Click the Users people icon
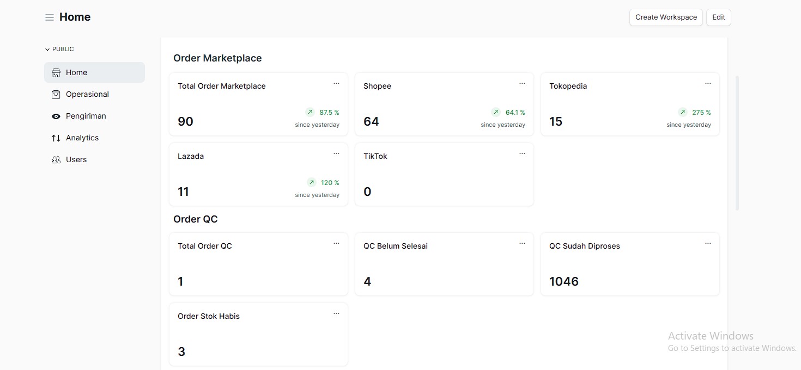The width and height of the screenshot is (801, 370). (x=56, y=160)
